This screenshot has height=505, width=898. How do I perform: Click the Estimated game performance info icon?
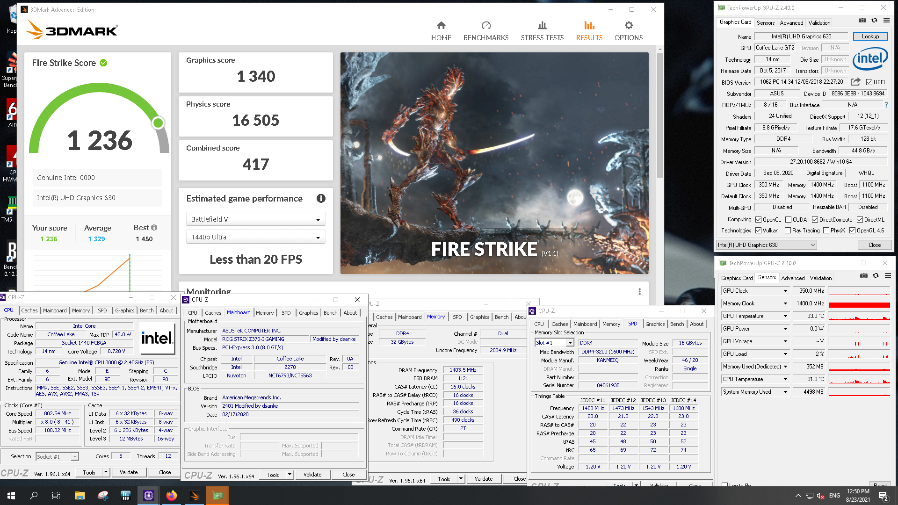[x=321, y=198]
